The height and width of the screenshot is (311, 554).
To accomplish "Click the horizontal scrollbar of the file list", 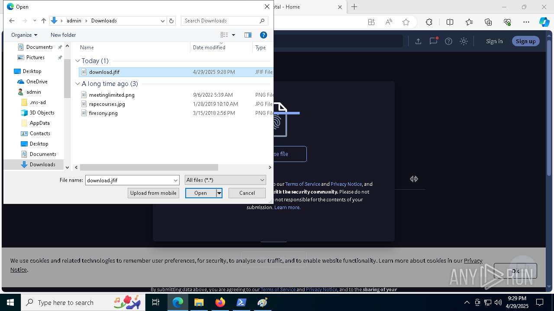I will (149, 167).
